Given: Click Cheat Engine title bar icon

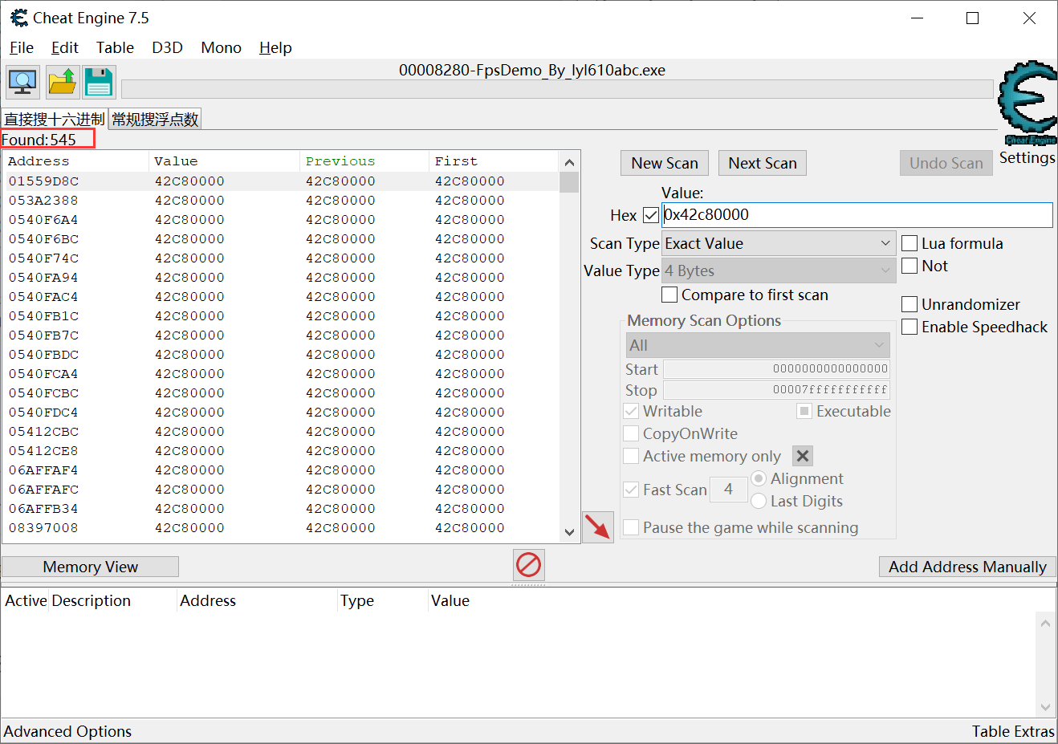Looking at the screenshot, I should click(x=18, y=18).
